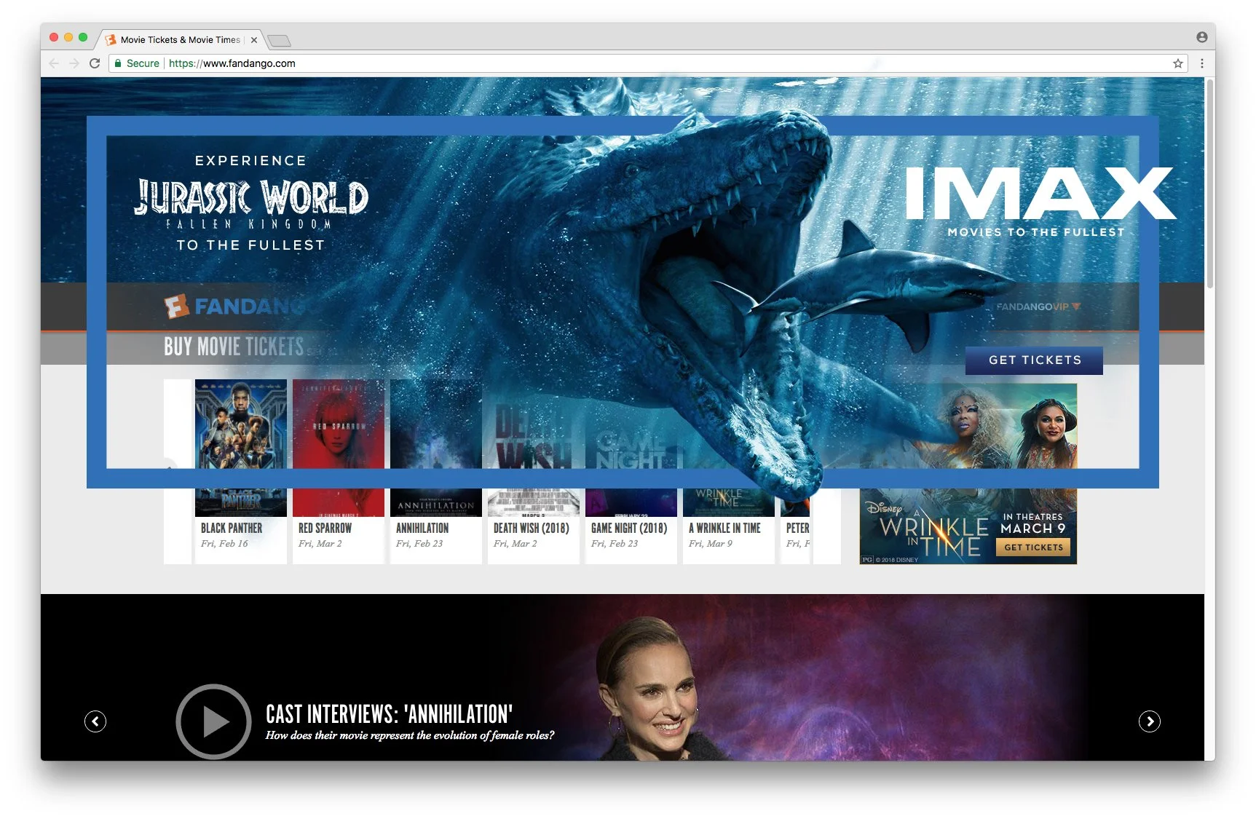
Task: Click the Red Sparrow movie title
Action: [x=325, y=529]
